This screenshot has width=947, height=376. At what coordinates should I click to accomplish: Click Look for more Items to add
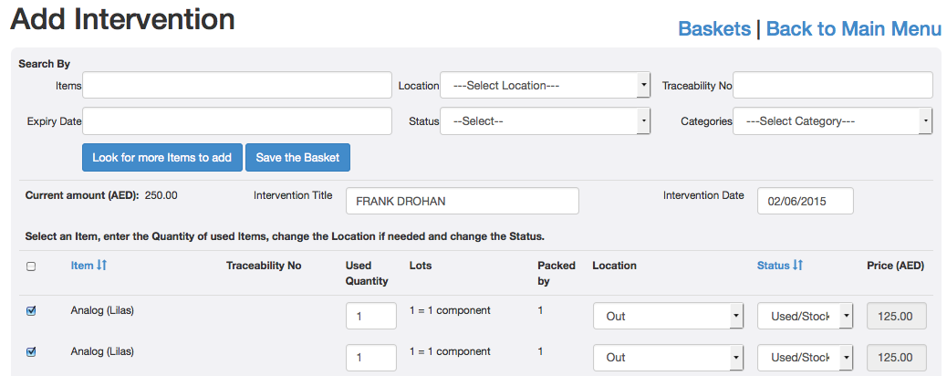[161, 158]
